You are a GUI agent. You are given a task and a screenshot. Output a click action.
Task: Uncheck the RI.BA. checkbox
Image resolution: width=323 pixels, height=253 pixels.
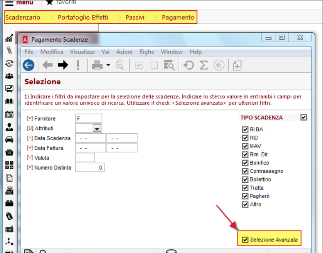[245, 130]
